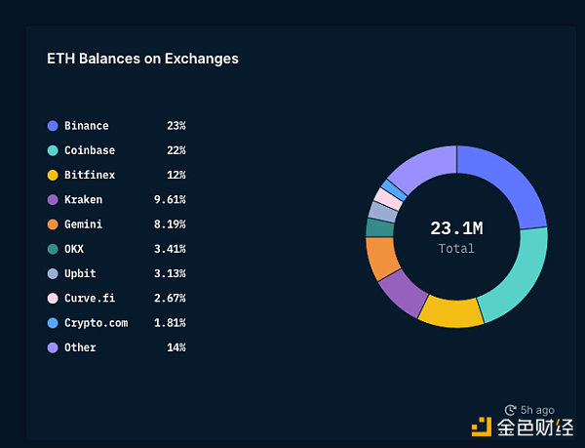Click the ETH Balances on Exchanges title
This screenshot has width=585, height=448.
point(143,59)
